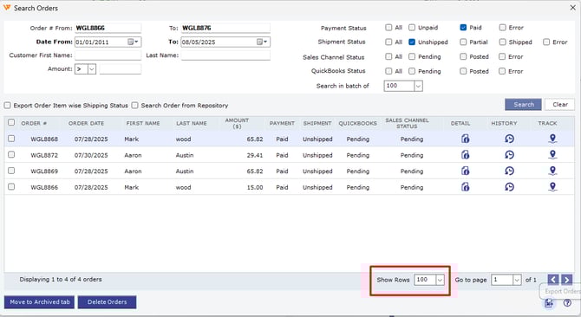581x317 pixels.
Task: Sort by LAST NAME column header
Action: 192,123
